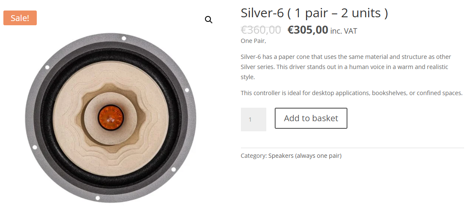Click the horizontal divider line above Category
The width and height of the screenshot is (470, 210).
pyautogui.click(x=352, y=148)
